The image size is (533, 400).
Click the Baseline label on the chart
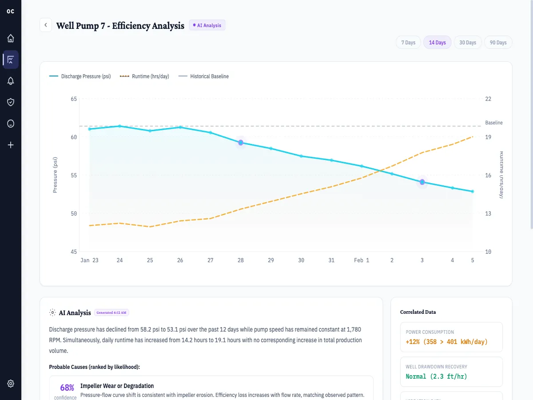(494, 123)
